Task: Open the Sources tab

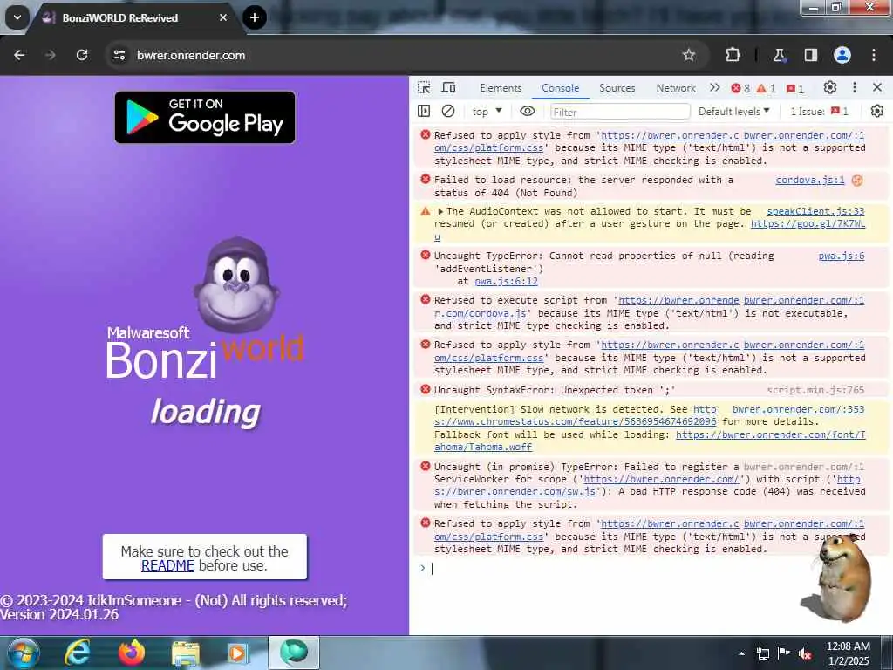Action: (x=617, y=88)
